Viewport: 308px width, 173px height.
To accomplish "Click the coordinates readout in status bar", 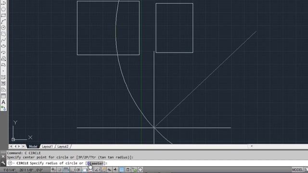I will [23, 170].
